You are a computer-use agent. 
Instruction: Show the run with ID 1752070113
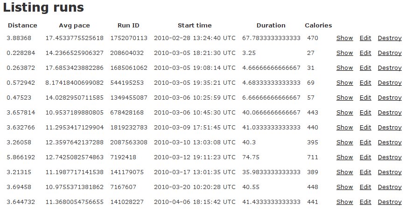coord(344,38)
